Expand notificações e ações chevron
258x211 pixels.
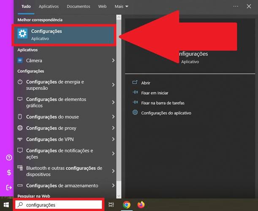tap(113, 154)
